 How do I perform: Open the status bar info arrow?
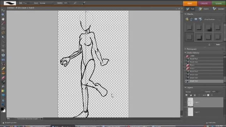(x=42, y=119)
